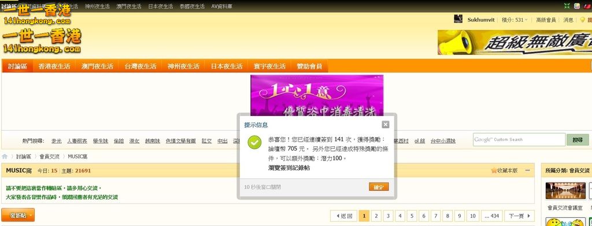Viewport: 592px width, 226px height.
Task: Close the 提示信息 dialog with the X icon
Action: click(385, 125)
